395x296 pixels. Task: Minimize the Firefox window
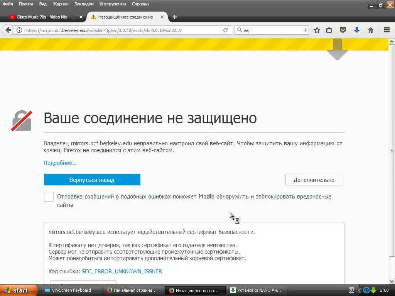pos(372,5)
